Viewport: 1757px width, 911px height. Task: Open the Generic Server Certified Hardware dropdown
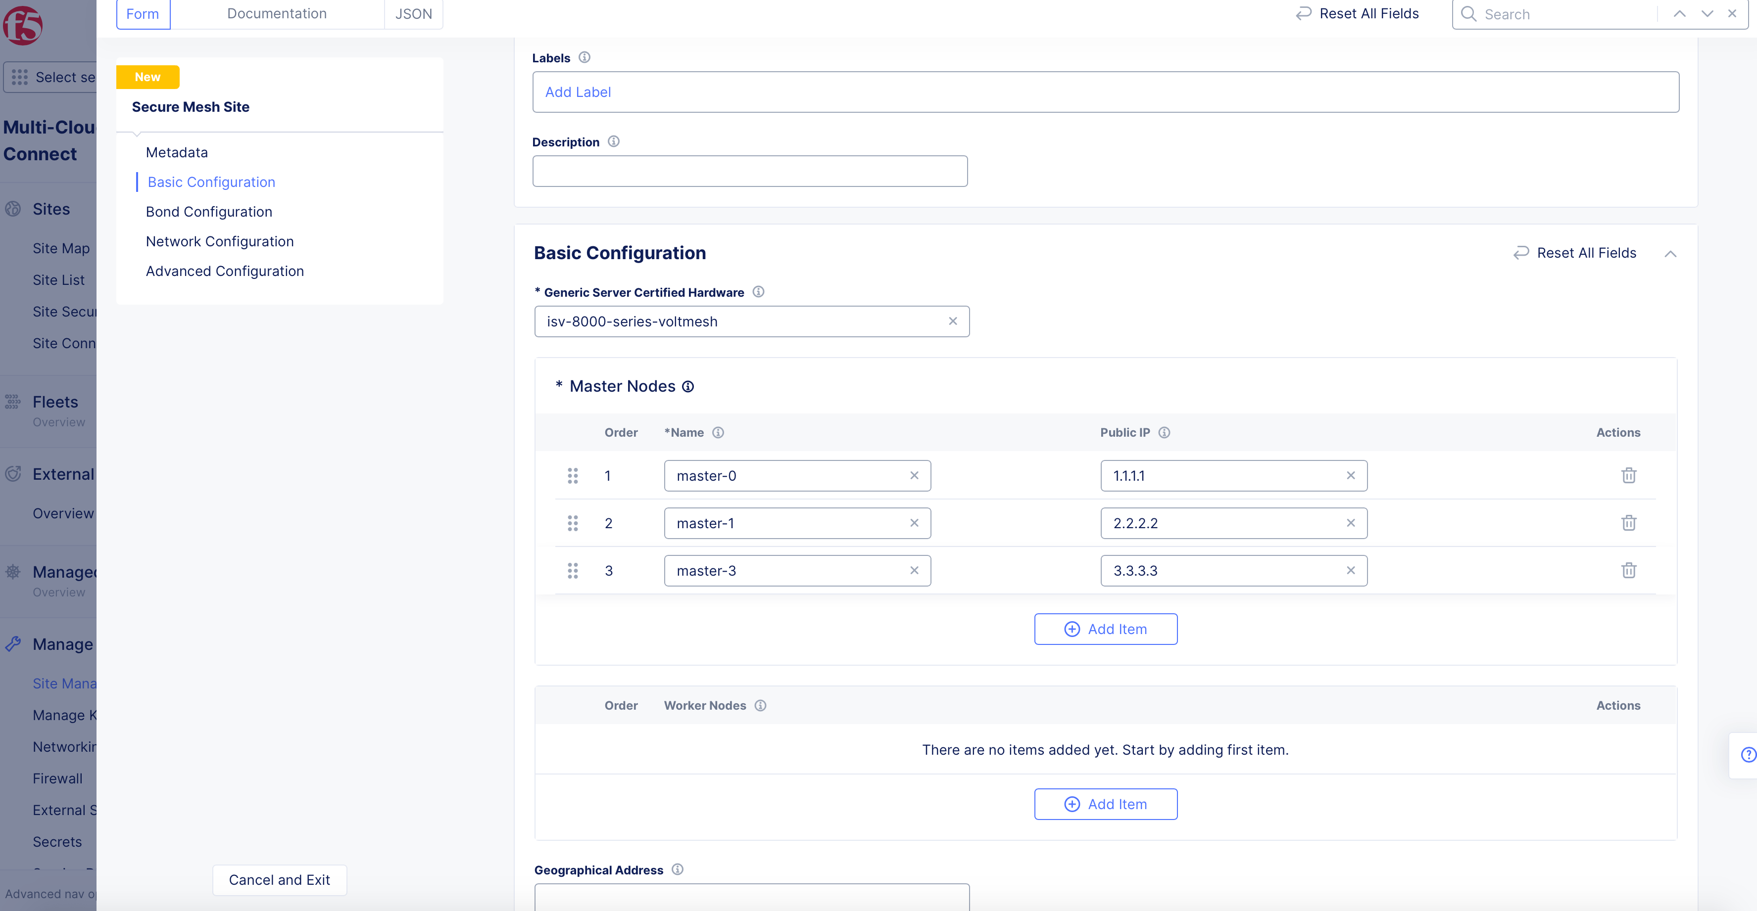pyautogui.click(x=750, y=321)
